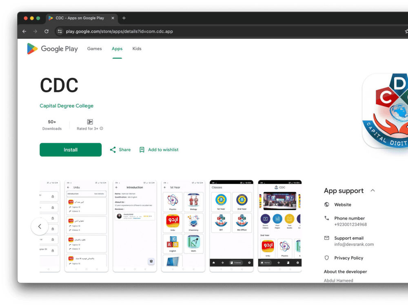Click the Phone number label

click(350, 218)
